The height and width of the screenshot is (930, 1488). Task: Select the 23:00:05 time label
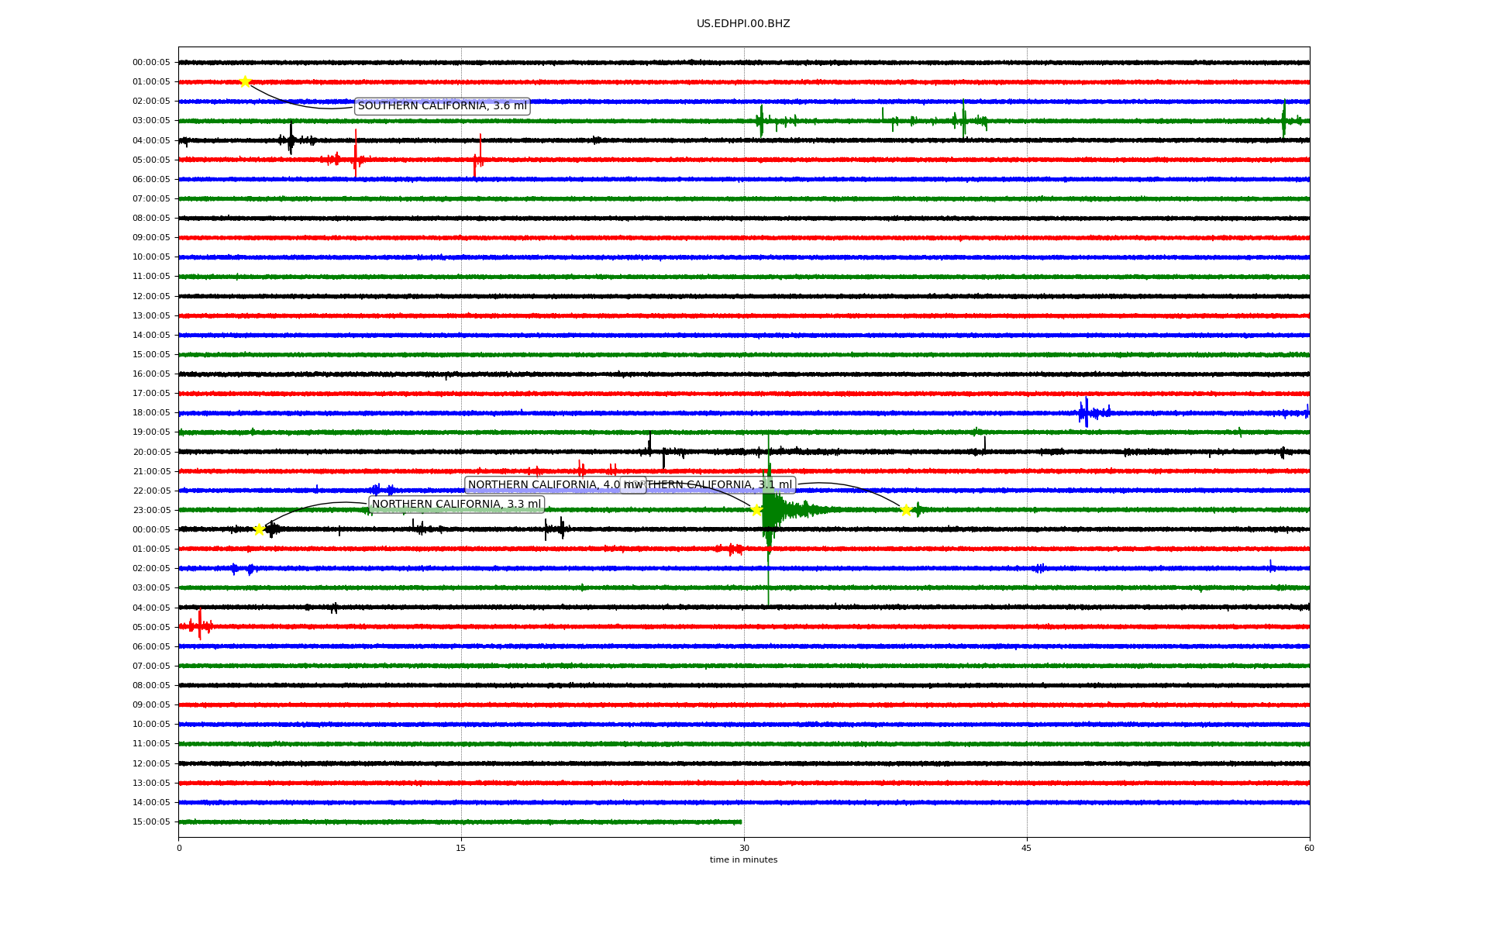[151, 510]
